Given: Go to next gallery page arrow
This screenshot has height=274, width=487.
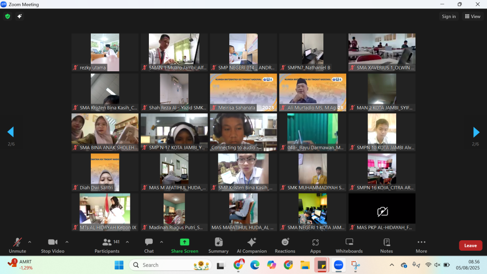Looking at the screenshot, I should (x=476, y=132).
